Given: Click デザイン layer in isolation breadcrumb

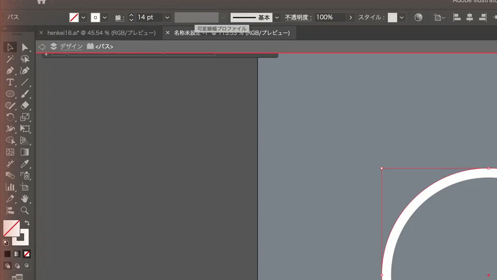Looking at the screenshot, I should [71, 47].
